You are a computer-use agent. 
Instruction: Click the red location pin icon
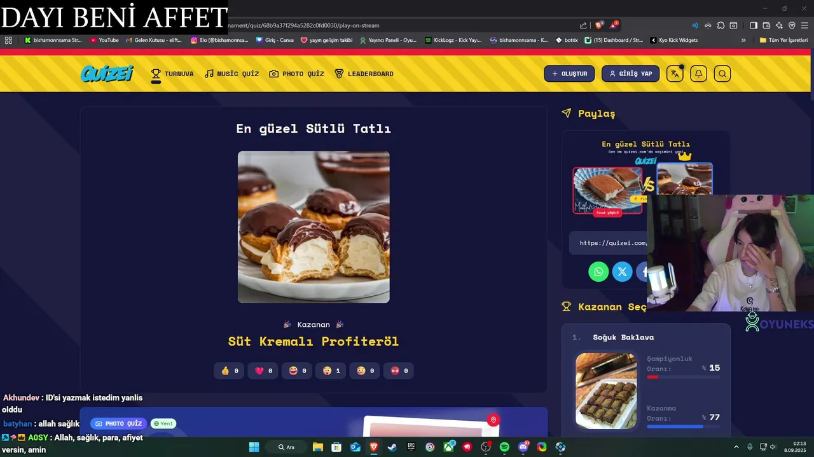click(493, 420)
